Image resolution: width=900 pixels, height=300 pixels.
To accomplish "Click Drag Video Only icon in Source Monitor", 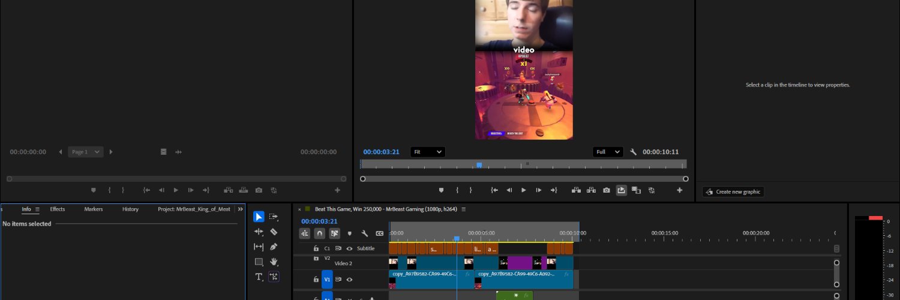I will 163,152.
